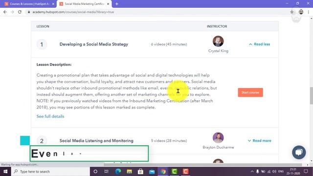Switch to Courses & Lessons HubSpot tab
313x176 pixels.
(x=29, y=4)
